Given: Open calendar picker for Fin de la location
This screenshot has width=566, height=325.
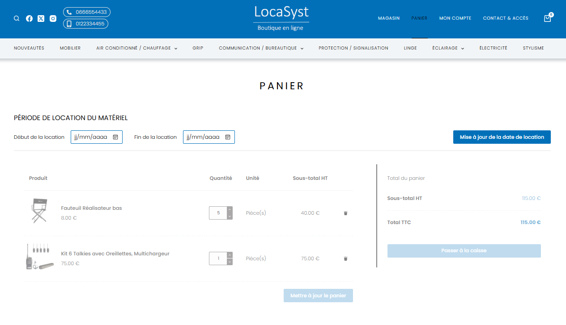Looking at the screenshot, I should 228,137.
